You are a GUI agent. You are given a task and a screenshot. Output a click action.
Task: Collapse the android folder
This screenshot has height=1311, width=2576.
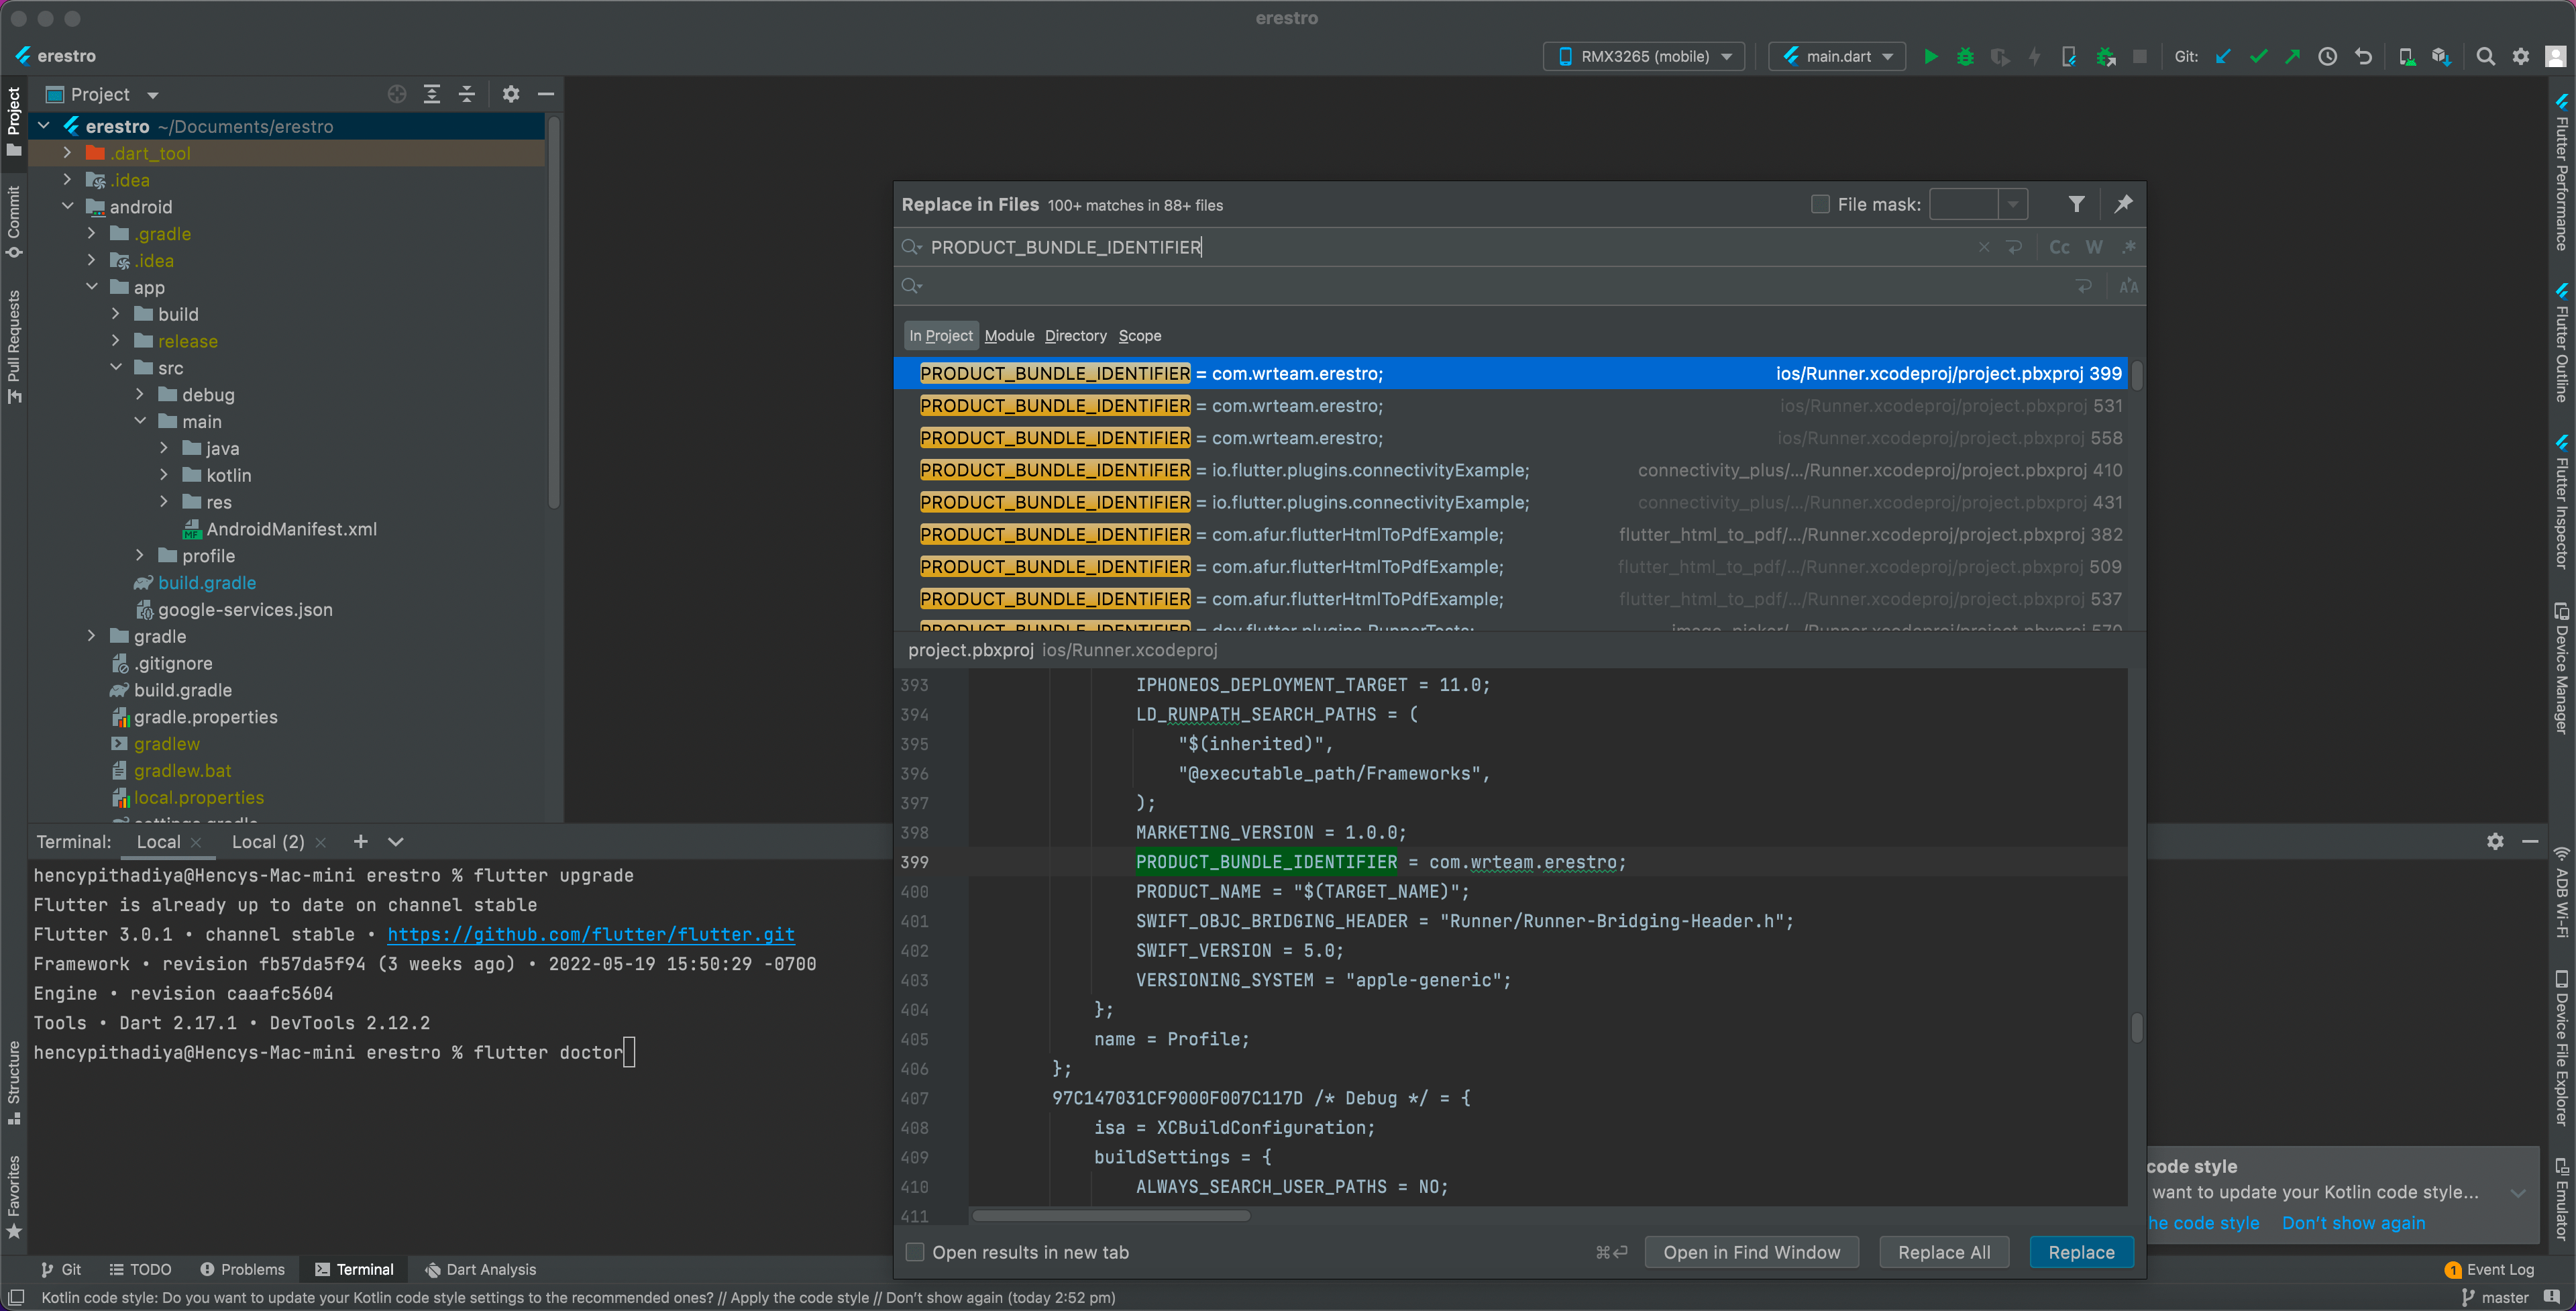tap(68, 207)
